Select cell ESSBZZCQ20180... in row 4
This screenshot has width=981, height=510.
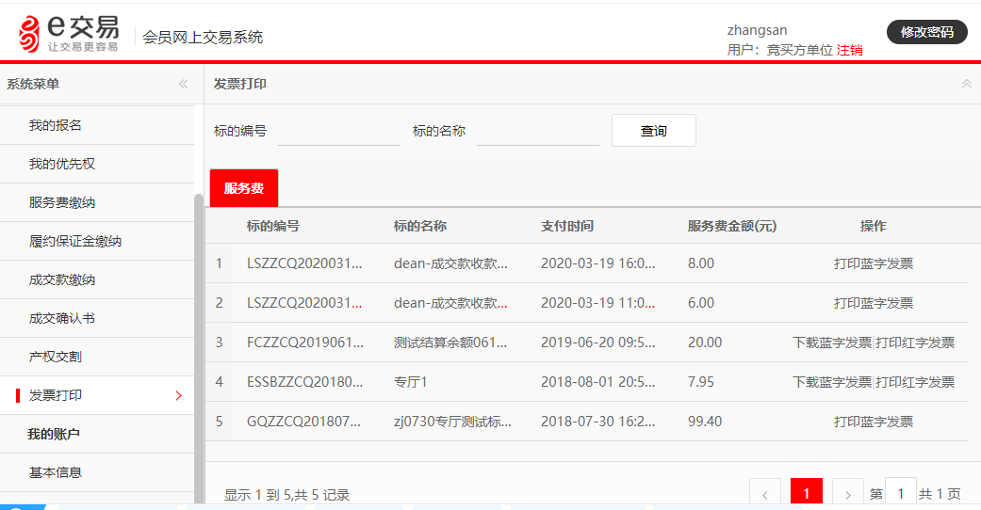(x=304, y=382)
